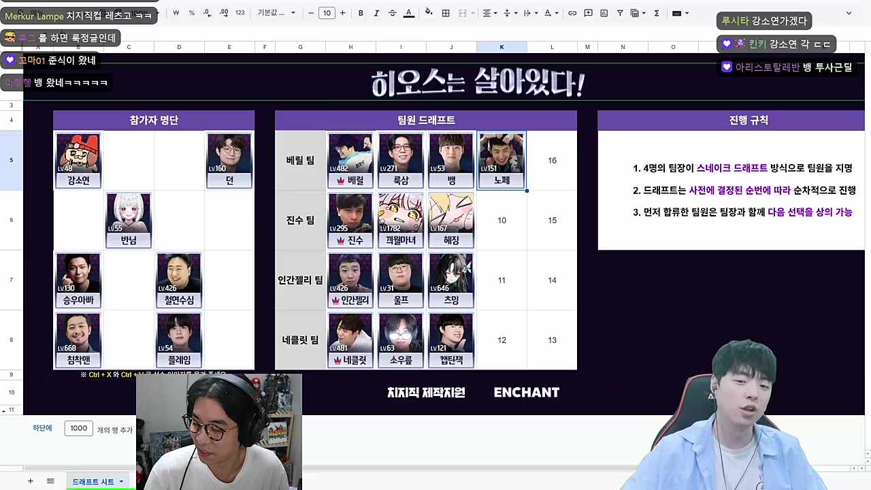This screenshot has width=871, height=490.
Task: Click the 룩삼 draft card
Action: 401,161
